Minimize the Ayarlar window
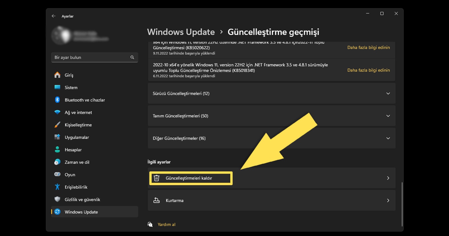The width and height of the screenshot is (449, 236). 368,13
